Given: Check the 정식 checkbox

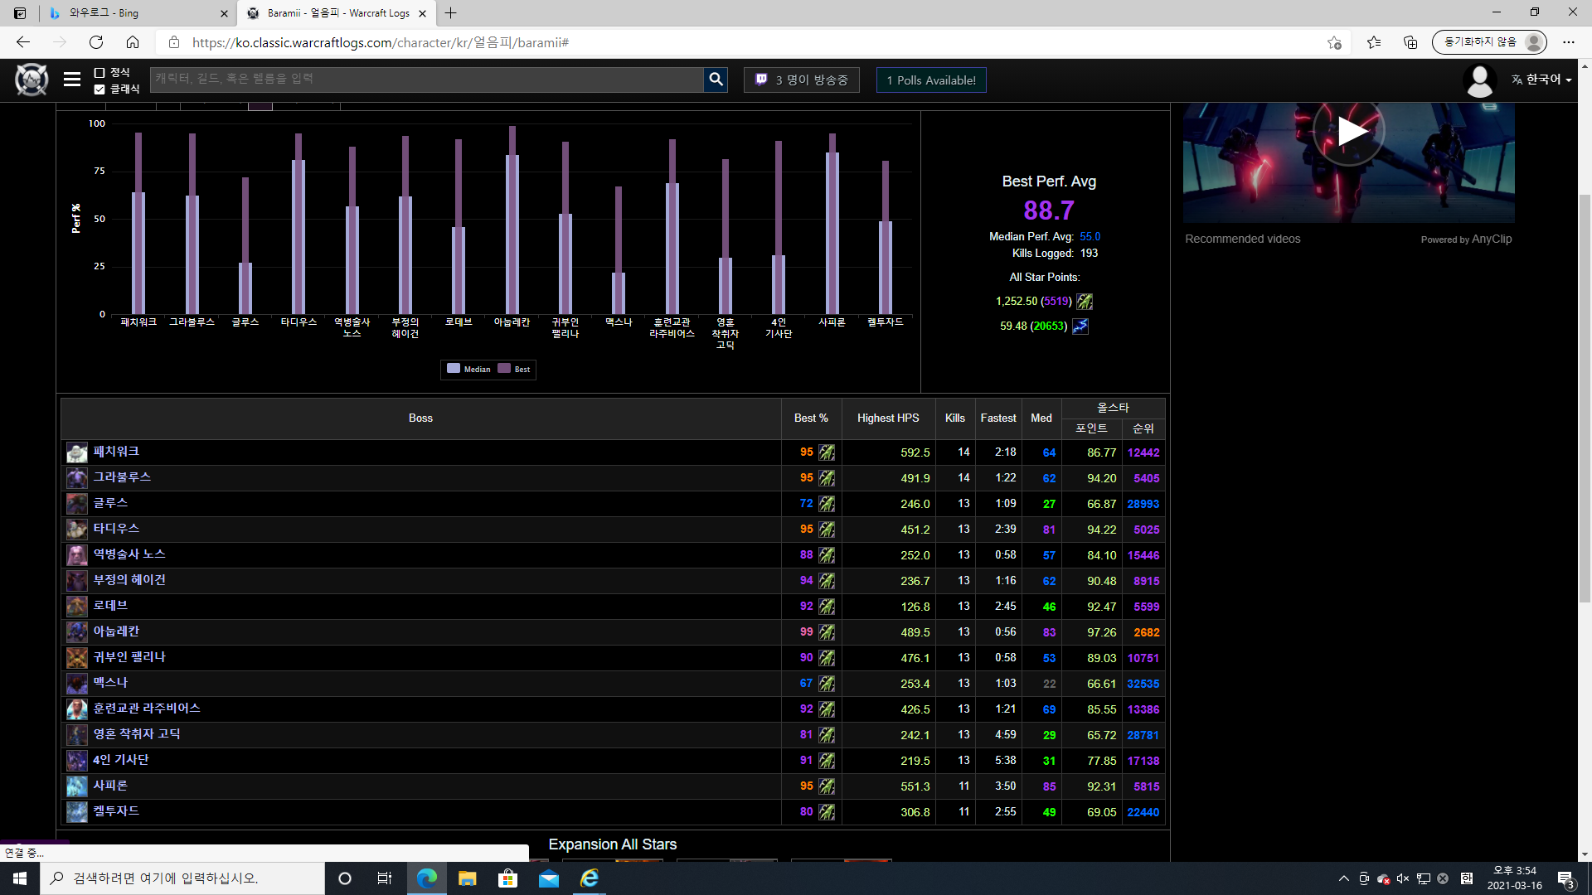Looking at the screenshot, I should coord(99,73).
